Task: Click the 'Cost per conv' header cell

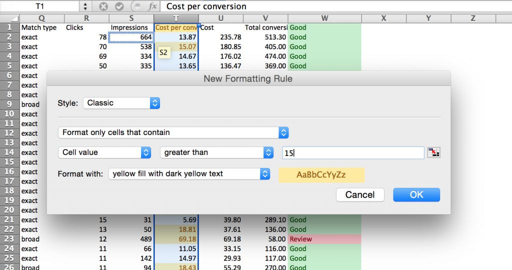Action: [x=176, y=28]
